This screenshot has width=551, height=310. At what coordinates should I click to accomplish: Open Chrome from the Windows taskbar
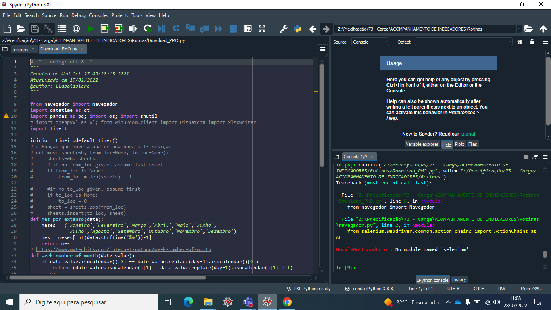coord(287,302)
